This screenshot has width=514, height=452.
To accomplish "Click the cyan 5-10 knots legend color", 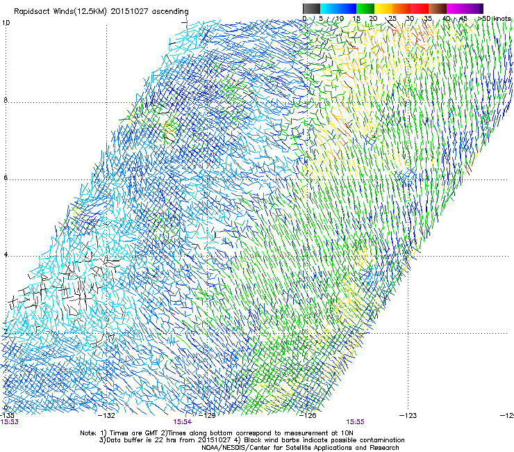I will pos(329,8).
